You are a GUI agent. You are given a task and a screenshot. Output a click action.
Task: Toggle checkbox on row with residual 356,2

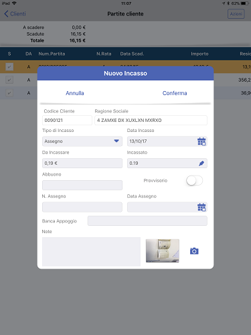click(9, 80)
